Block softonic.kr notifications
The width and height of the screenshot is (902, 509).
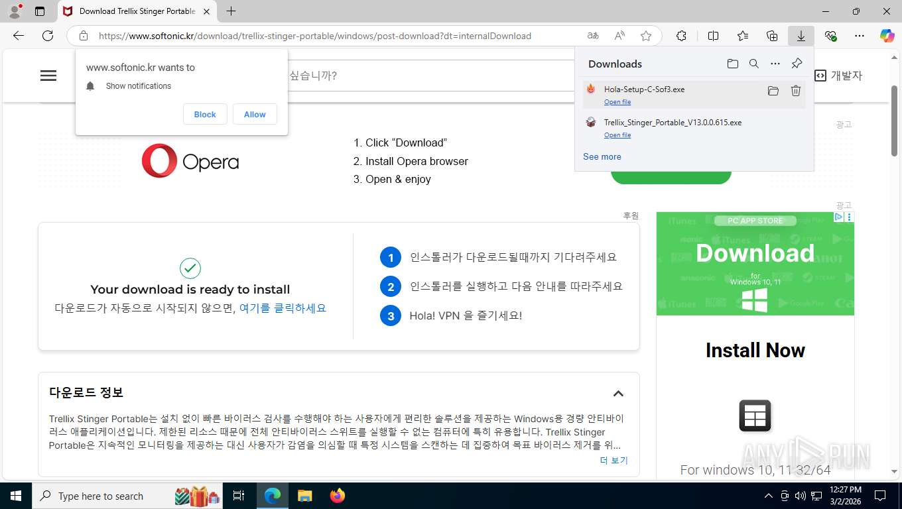pos(205,114)
